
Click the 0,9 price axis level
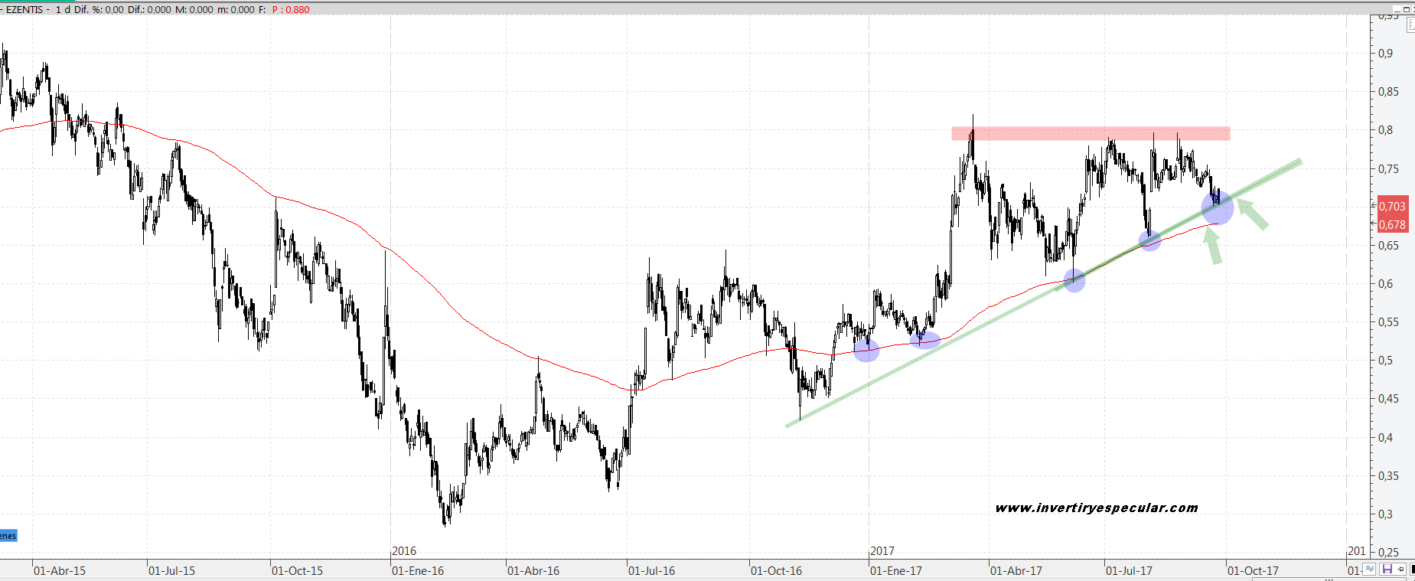point(1385,53)
